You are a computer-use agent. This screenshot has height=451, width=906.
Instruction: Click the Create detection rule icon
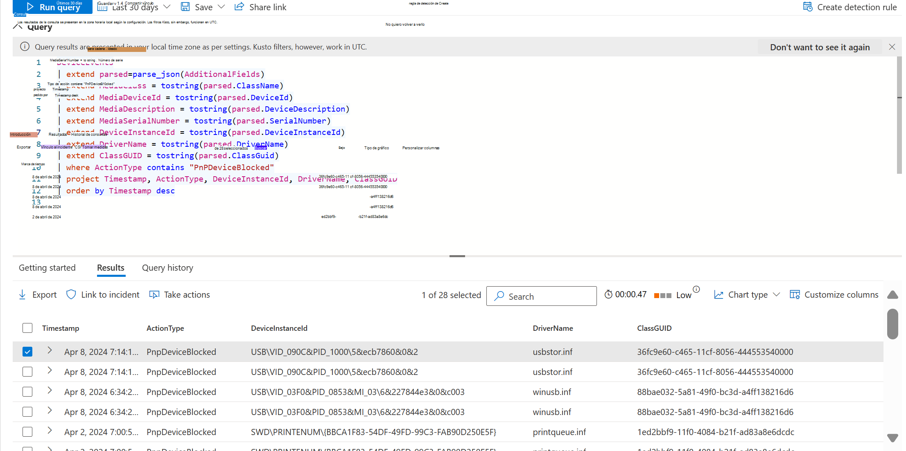tap(807, 7)
